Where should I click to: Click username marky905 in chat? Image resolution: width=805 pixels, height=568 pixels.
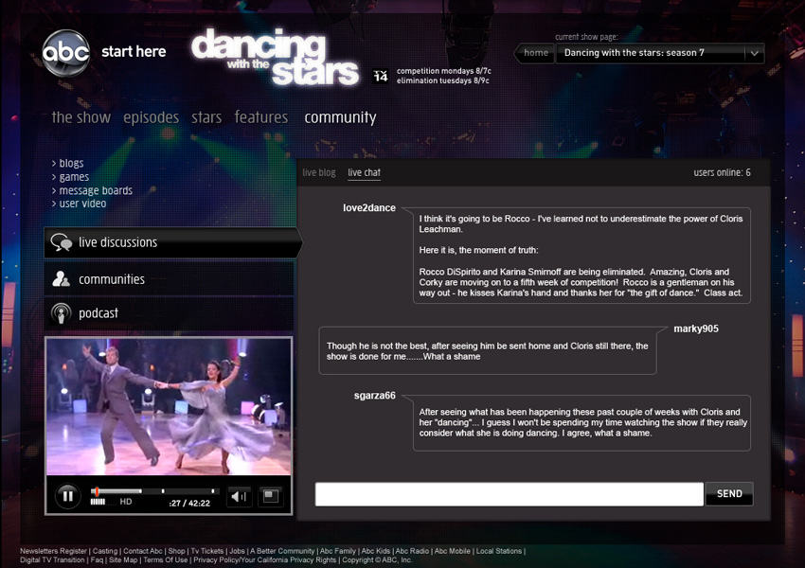[x=696, y=328]
